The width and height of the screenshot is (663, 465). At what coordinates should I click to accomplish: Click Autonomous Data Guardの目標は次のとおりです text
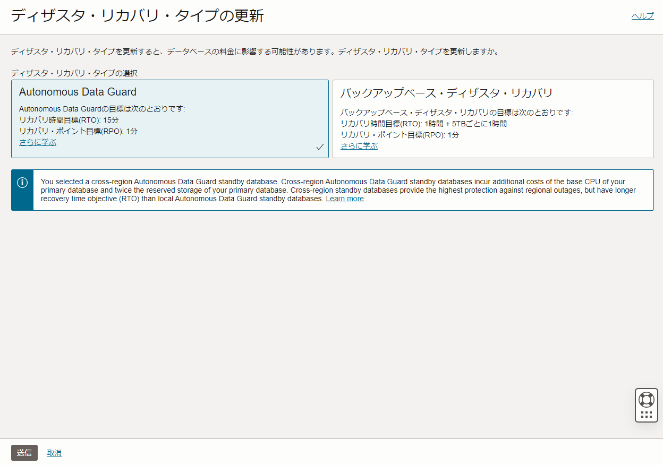pyautogui.click(x=102, y=109)
